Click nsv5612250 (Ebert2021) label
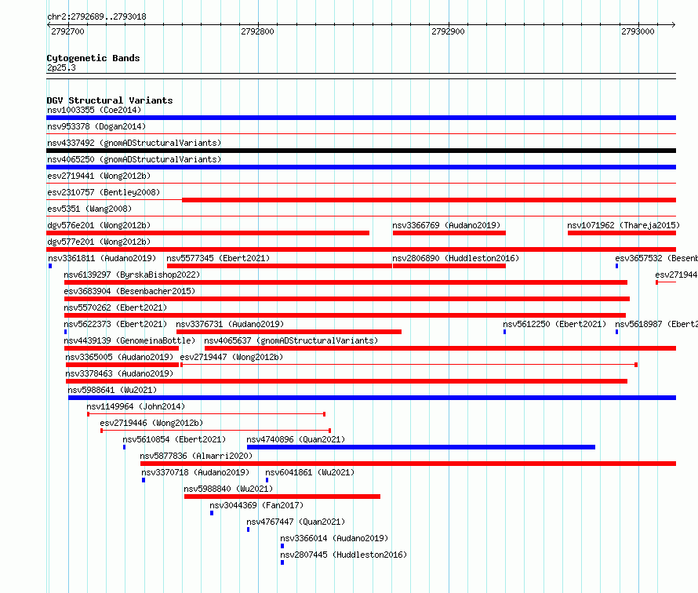The image size is (698, 593). [554, 324]
